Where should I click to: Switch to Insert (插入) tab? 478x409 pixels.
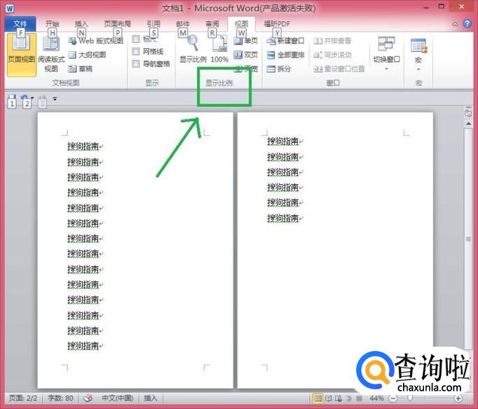click(x=81, y=24)
